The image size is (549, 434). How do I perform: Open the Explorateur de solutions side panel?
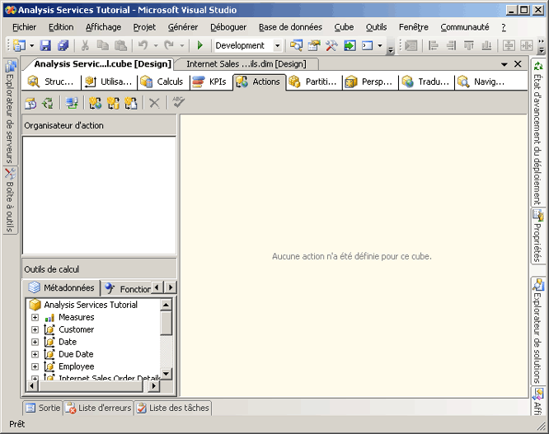(x=538, y=330)
